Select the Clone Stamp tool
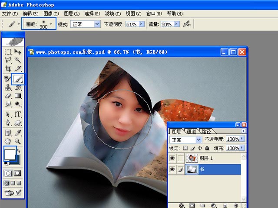This screenshot has height=208, width=278. (8, 87)
